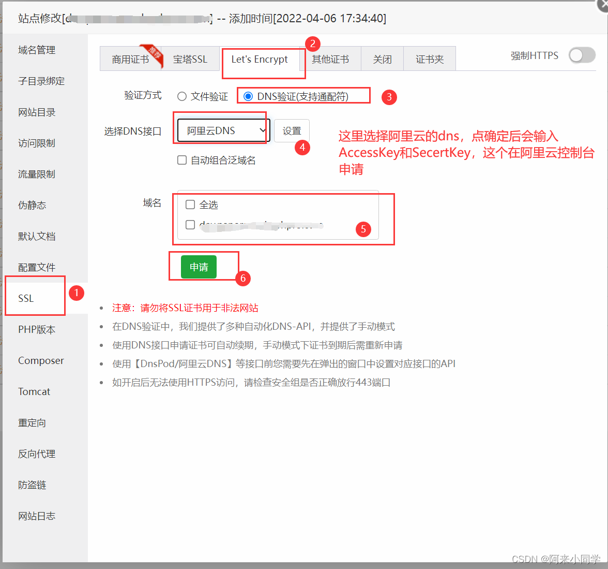This screenshot has height=569, width=608.
Task: Select the DNS验证 wildcard radio button
Action: [248, 96]
